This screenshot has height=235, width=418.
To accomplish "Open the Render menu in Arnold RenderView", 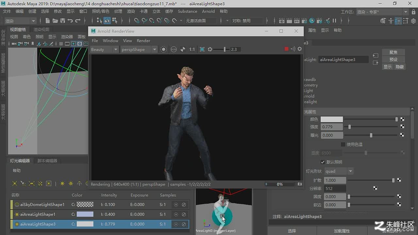I will 143,41.
